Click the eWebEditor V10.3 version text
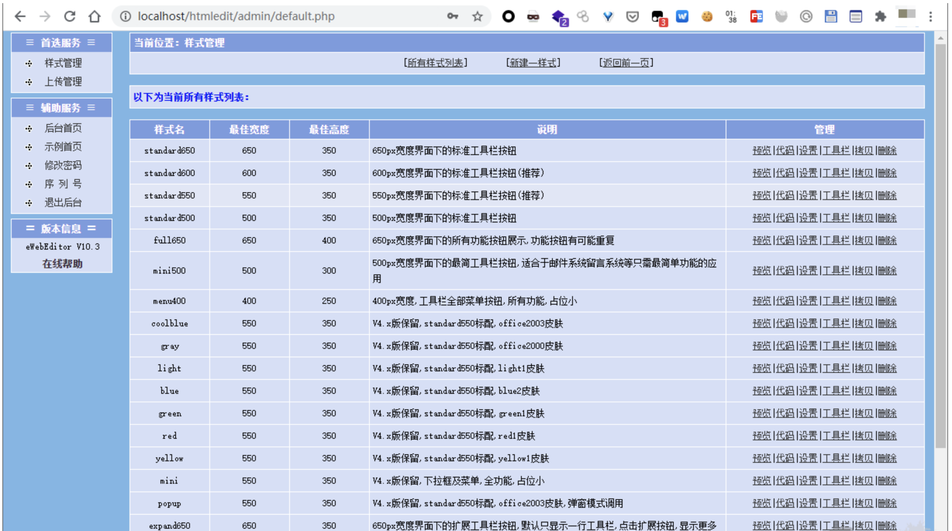Screen dimensions: 952x531 pos(62,247)
